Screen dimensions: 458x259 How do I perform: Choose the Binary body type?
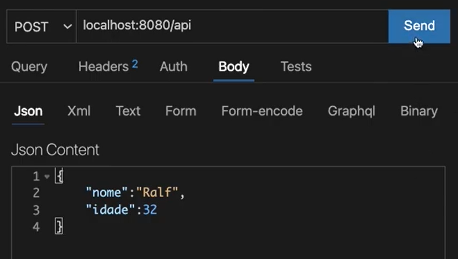[419, 111]
